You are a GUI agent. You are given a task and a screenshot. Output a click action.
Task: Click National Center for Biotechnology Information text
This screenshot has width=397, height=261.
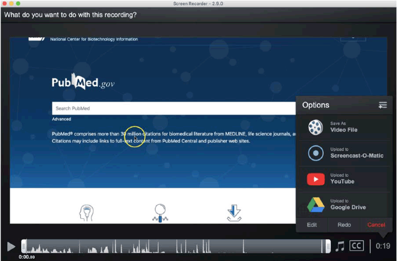click(x=94, y=39)
